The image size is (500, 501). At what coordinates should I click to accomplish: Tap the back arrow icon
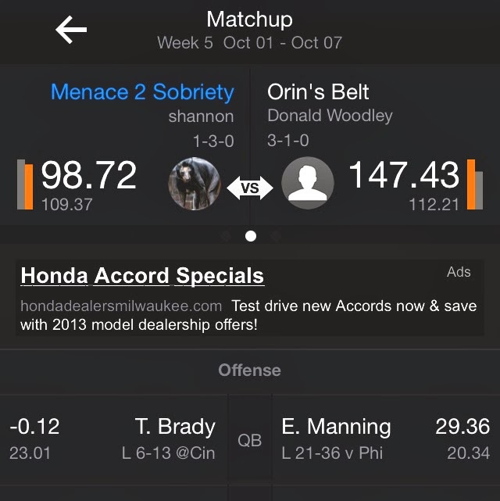tap(71, 30)
